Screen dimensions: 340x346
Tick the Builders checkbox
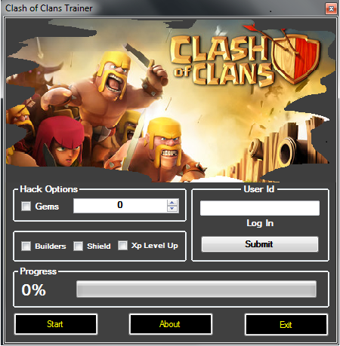click(26, 246)
